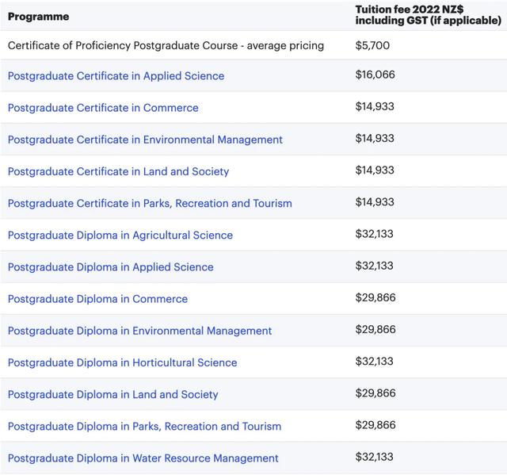Open Postgraduate Diploma in Agricultural Science

pyautogui.click(x=120, y=235)
